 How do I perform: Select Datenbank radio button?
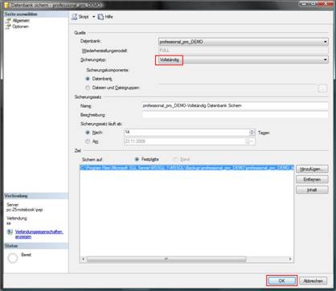pyautogui.click(x=88, y=79)
